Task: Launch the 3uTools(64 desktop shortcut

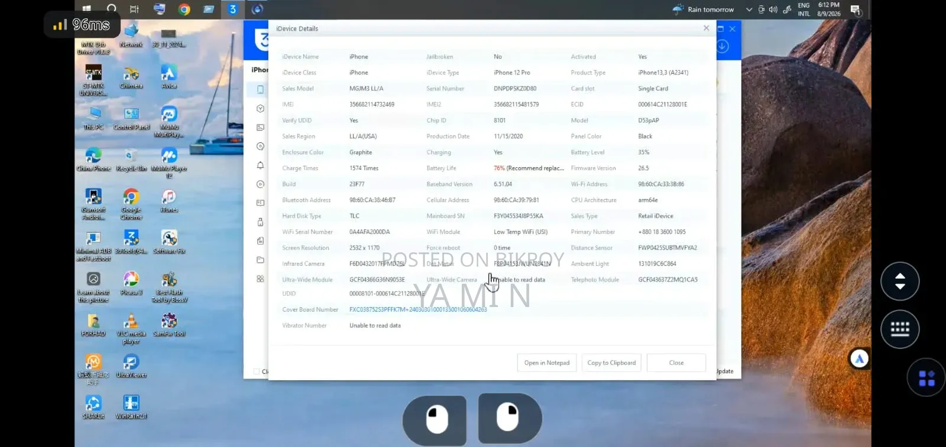Action: [x=131, y=242]
